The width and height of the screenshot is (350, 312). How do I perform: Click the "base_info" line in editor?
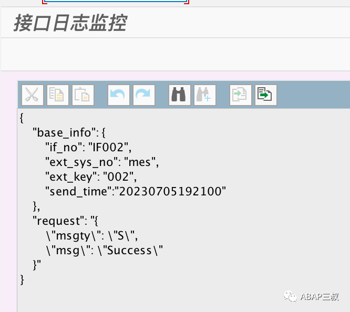click(x=69, y=133)
